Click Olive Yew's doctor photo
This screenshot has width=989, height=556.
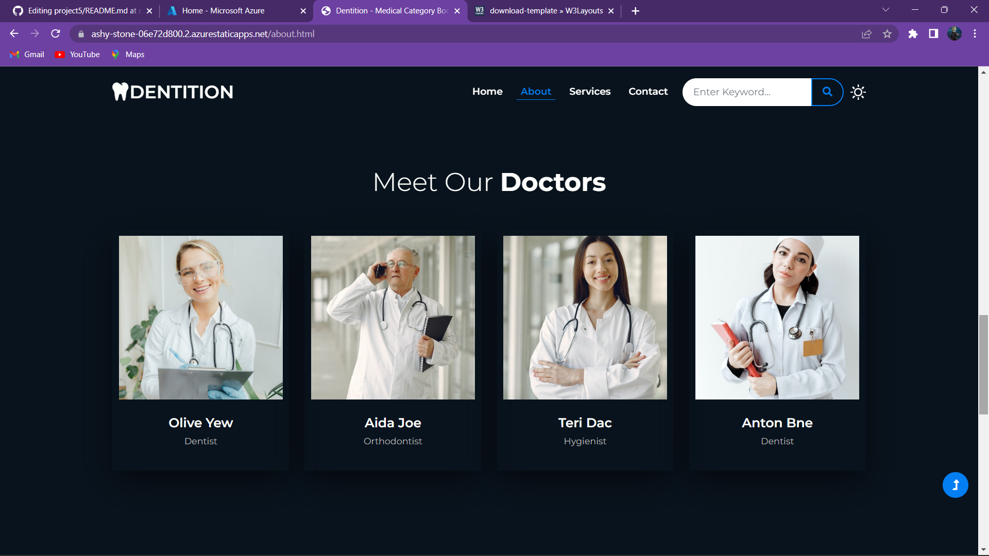pos(201,318)
